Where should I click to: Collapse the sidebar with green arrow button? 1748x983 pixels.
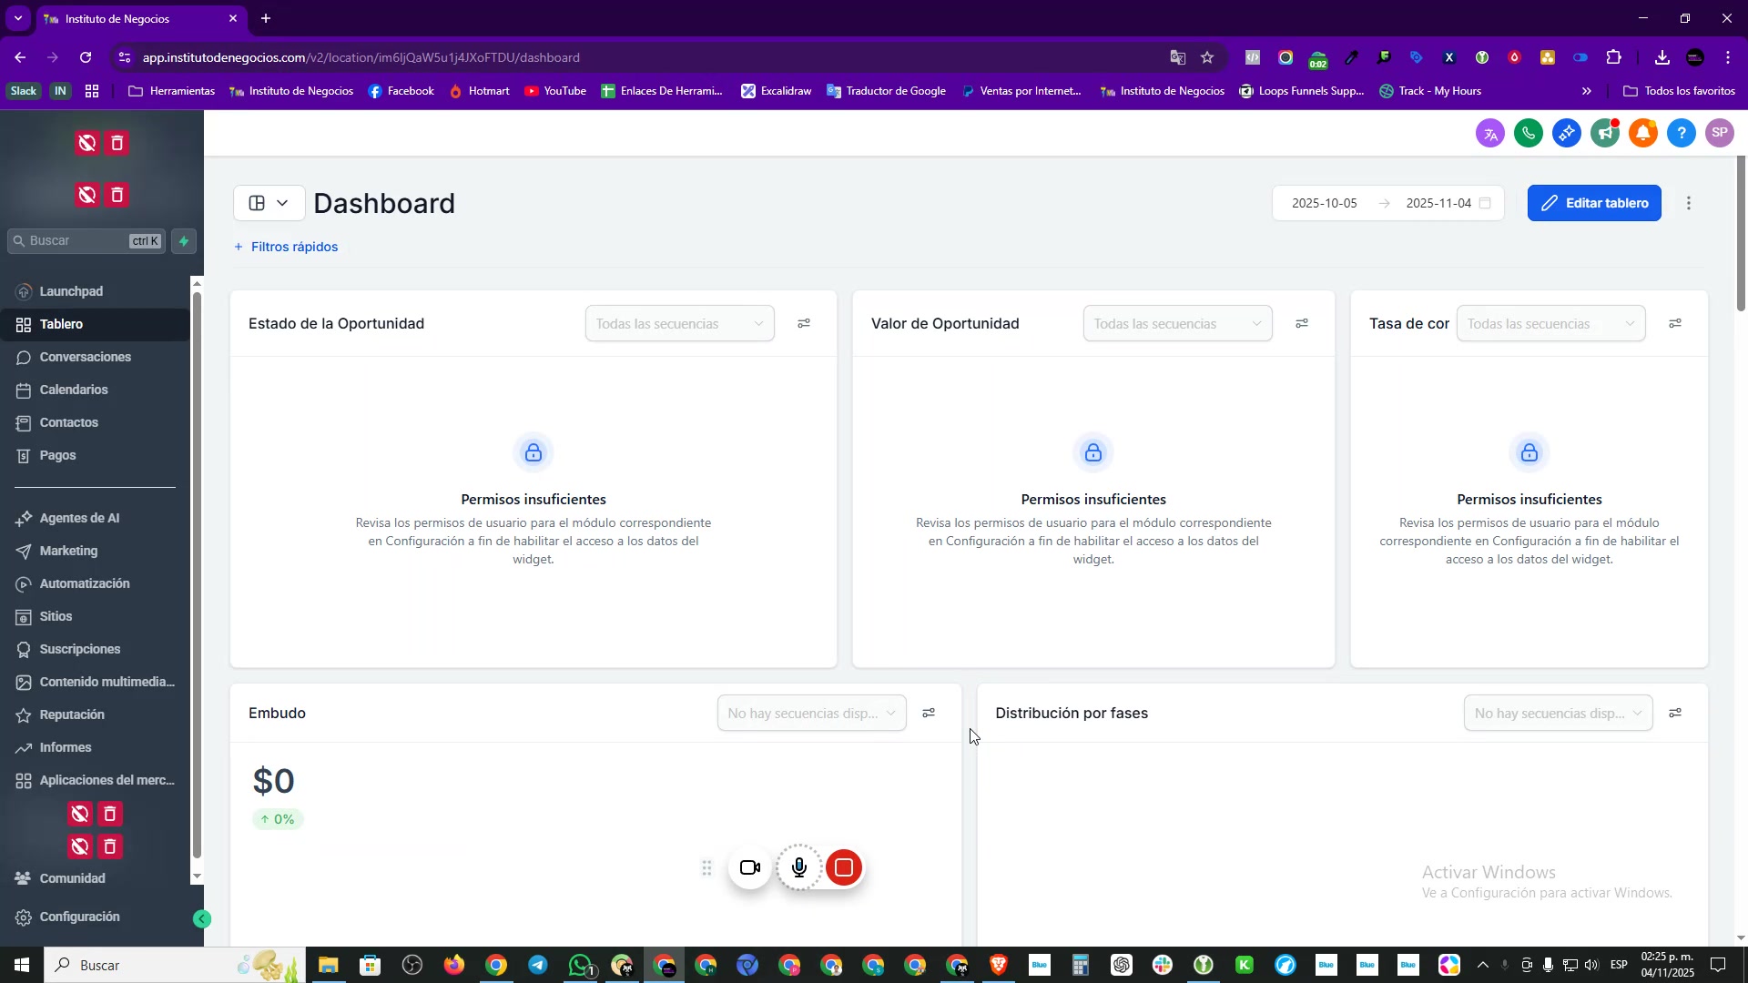coord(202,919)
